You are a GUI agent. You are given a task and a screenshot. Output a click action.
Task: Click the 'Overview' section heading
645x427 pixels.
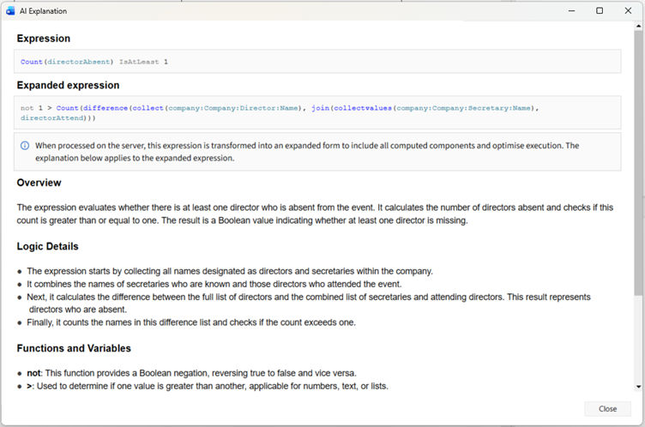39,183
